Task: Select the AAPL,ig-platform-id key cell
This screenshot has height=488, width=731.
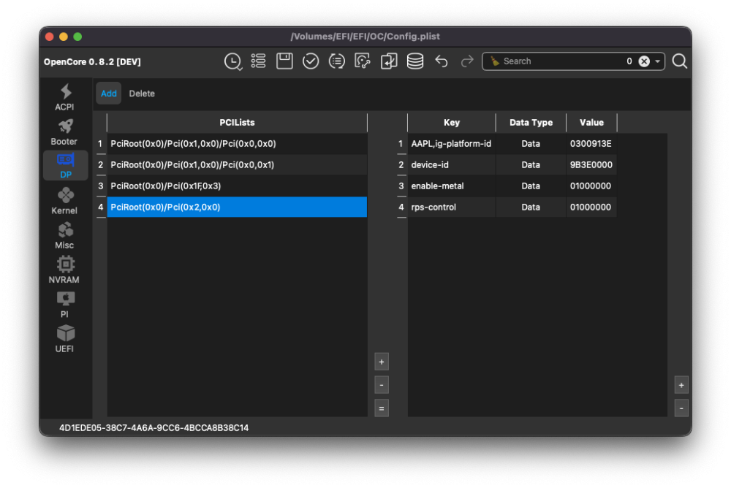Action: click(x=451, y=144)
